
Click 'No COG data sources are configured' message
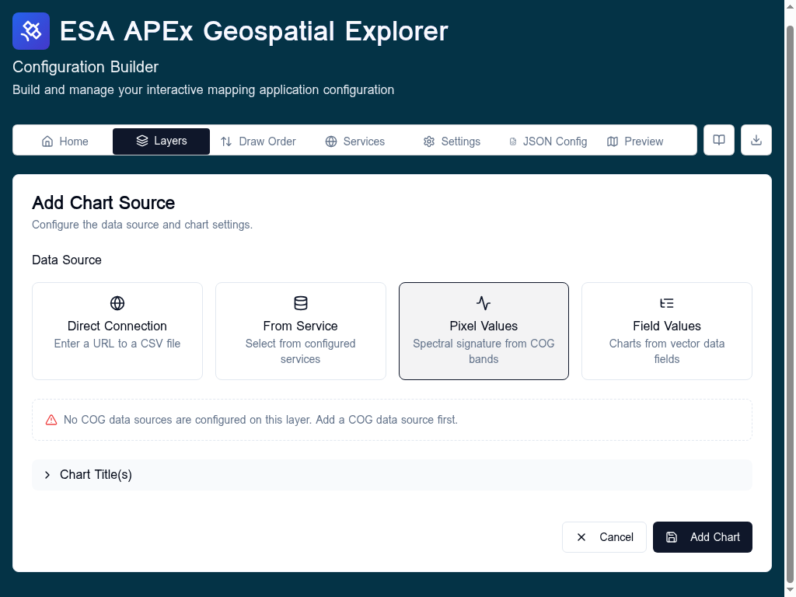[260, 420]
